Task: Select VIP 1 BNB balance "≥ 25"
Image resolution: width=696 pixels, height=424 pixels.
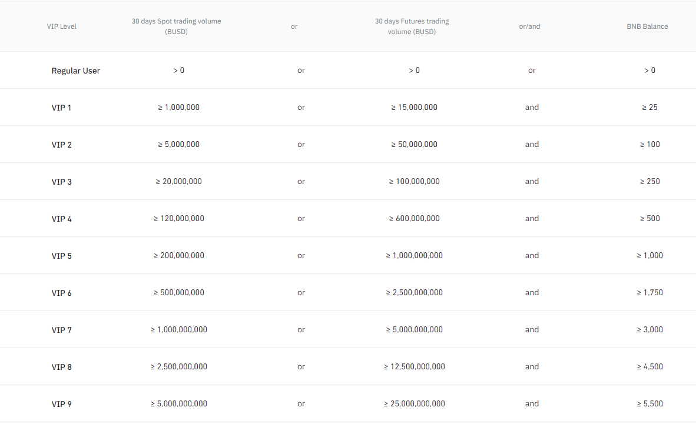Action: (650, 108)
